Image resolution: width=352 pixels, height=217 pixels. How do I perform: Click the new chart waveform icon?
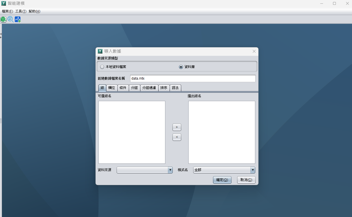[x=17, y=19]
